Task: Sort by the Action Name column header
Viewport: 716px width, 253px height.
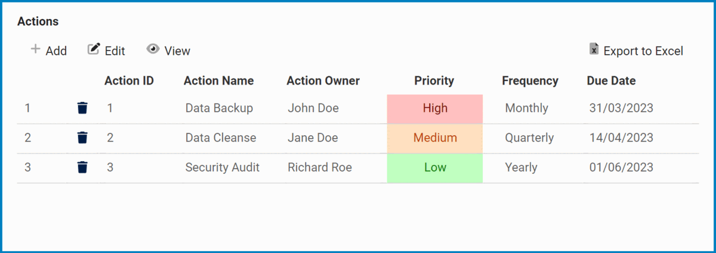Action: pos(218,81)
